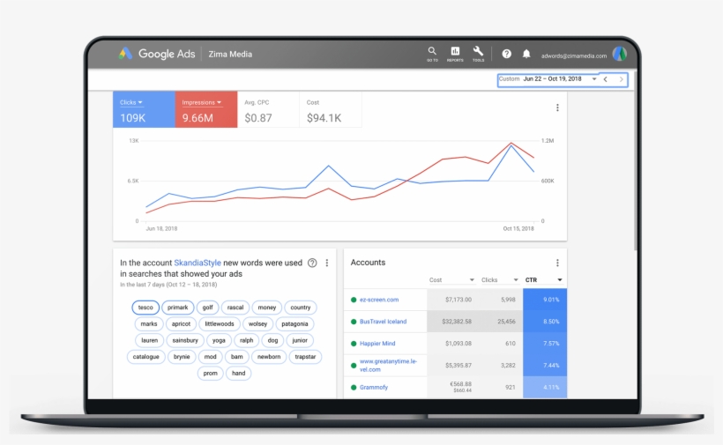Click help icon beside new words heading
Image resolution: width=723 pixels, height=445 pixels.
312,263
